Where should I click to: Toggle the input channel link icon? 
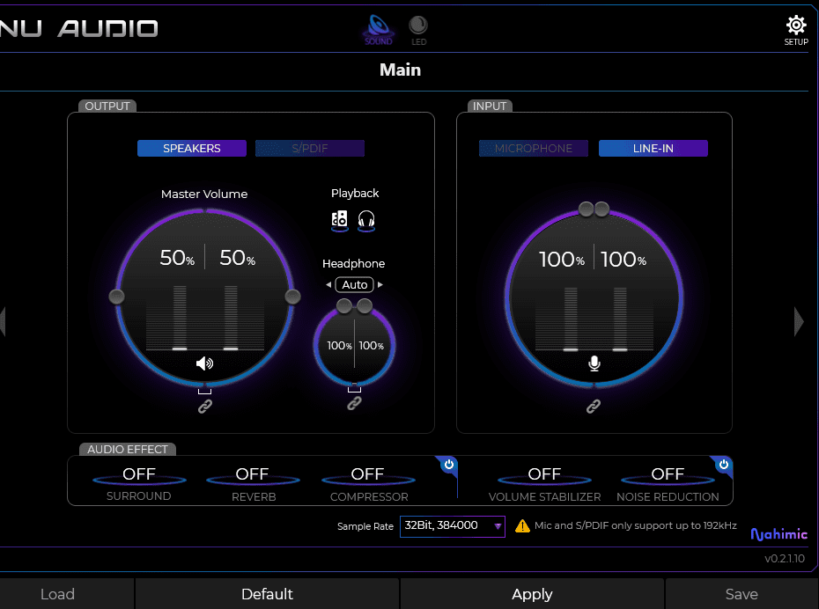(594, 406)
